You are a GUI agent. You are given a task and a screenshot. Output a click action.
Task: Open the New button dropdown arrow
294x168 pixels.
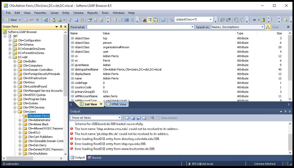point(20,20)
